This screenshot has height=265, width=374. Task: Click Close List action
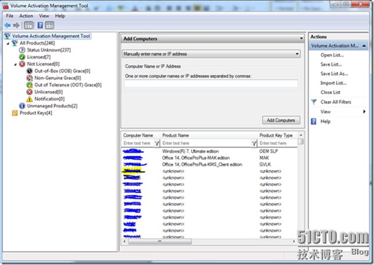coord(330,92)
